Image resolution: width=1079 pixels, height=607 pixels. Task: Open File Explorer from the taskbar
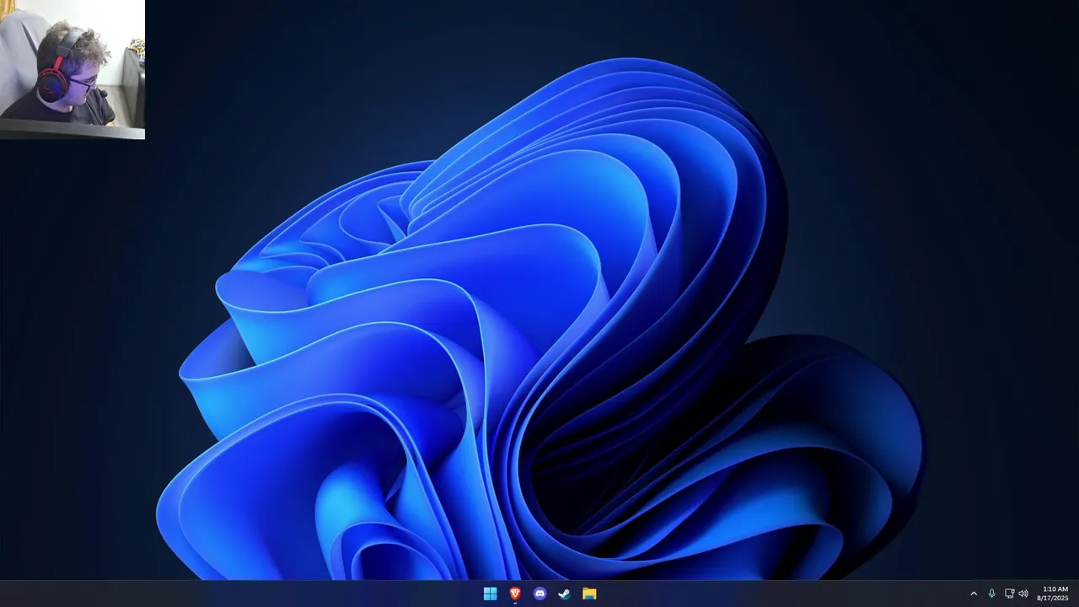point(589,594)
